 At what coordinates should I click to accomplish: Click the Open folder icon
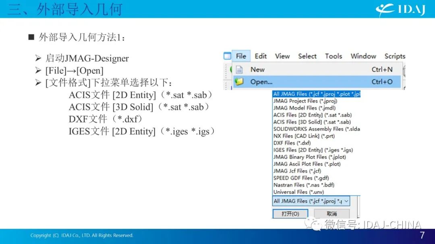point(239,82)
